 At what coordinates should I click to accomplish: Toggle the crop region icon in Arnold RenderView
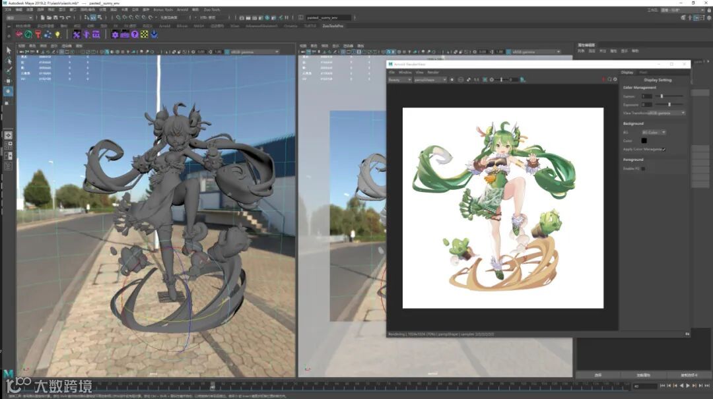pos(485,80)
